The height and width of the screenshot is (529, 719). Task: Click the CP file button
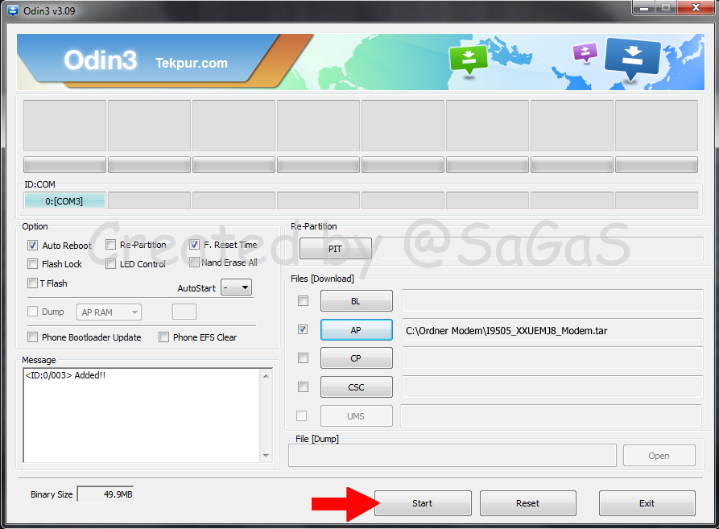[357, 358]
